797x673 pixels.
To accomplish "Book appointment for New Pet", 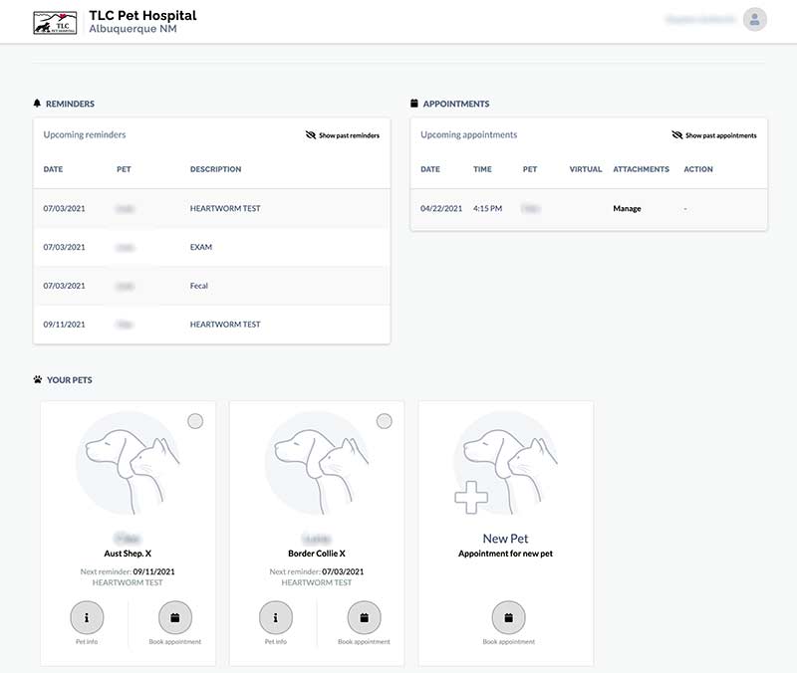I will (508, 617).
